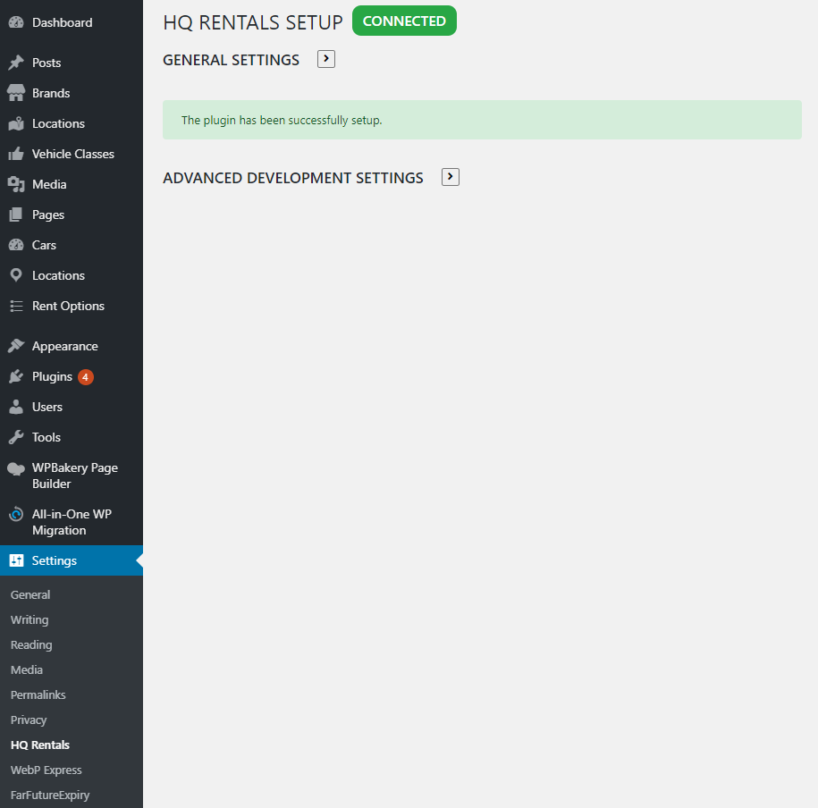Click the Tools wrench icon
The width and height of the screenshot is (818, 808).
(x=16, y=437)
